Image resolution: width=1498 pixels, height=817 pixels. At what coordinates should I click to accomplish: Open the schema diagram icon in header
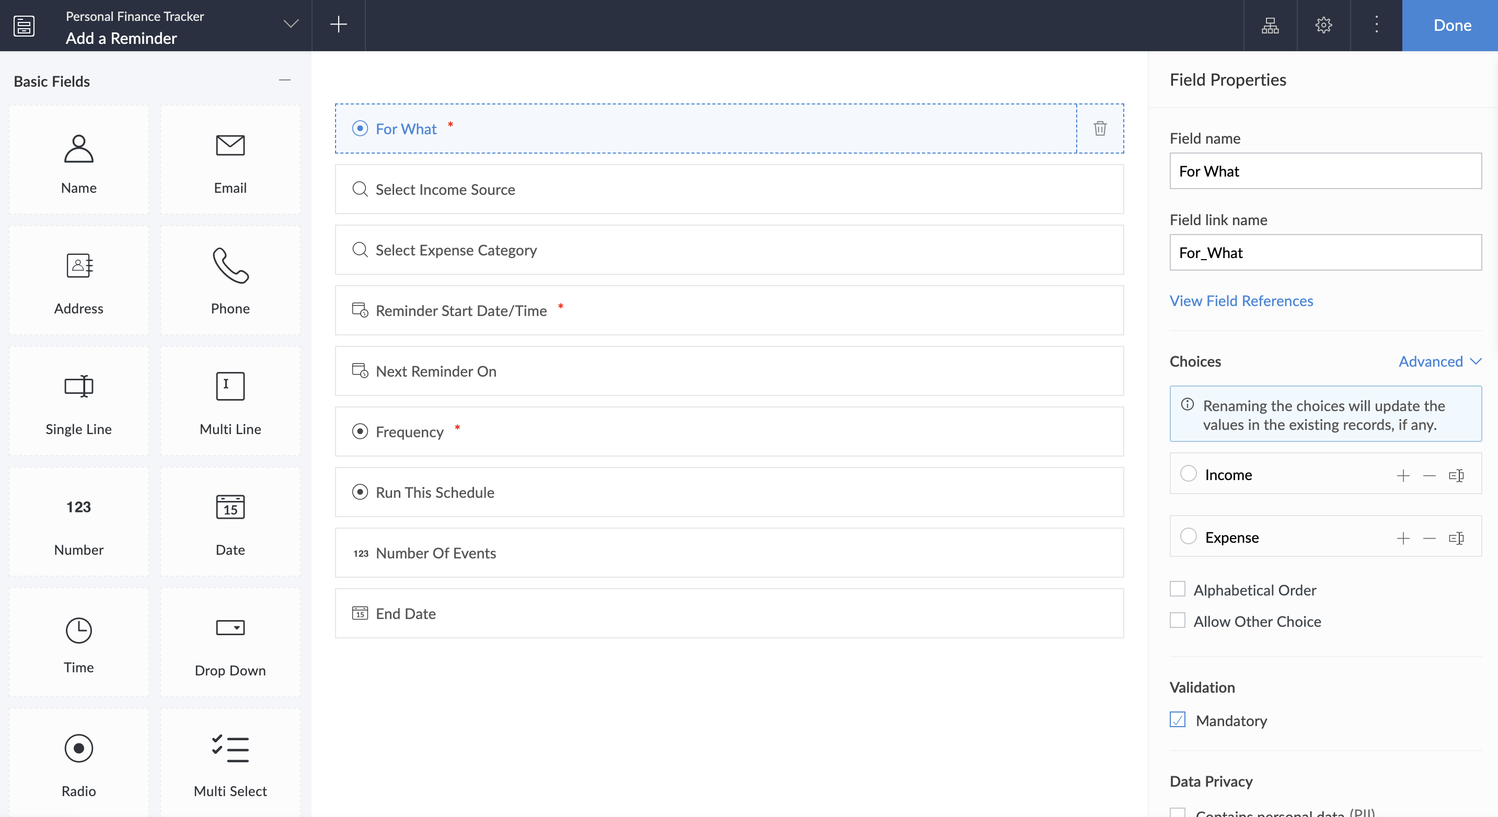click(x=1270, y=25)
